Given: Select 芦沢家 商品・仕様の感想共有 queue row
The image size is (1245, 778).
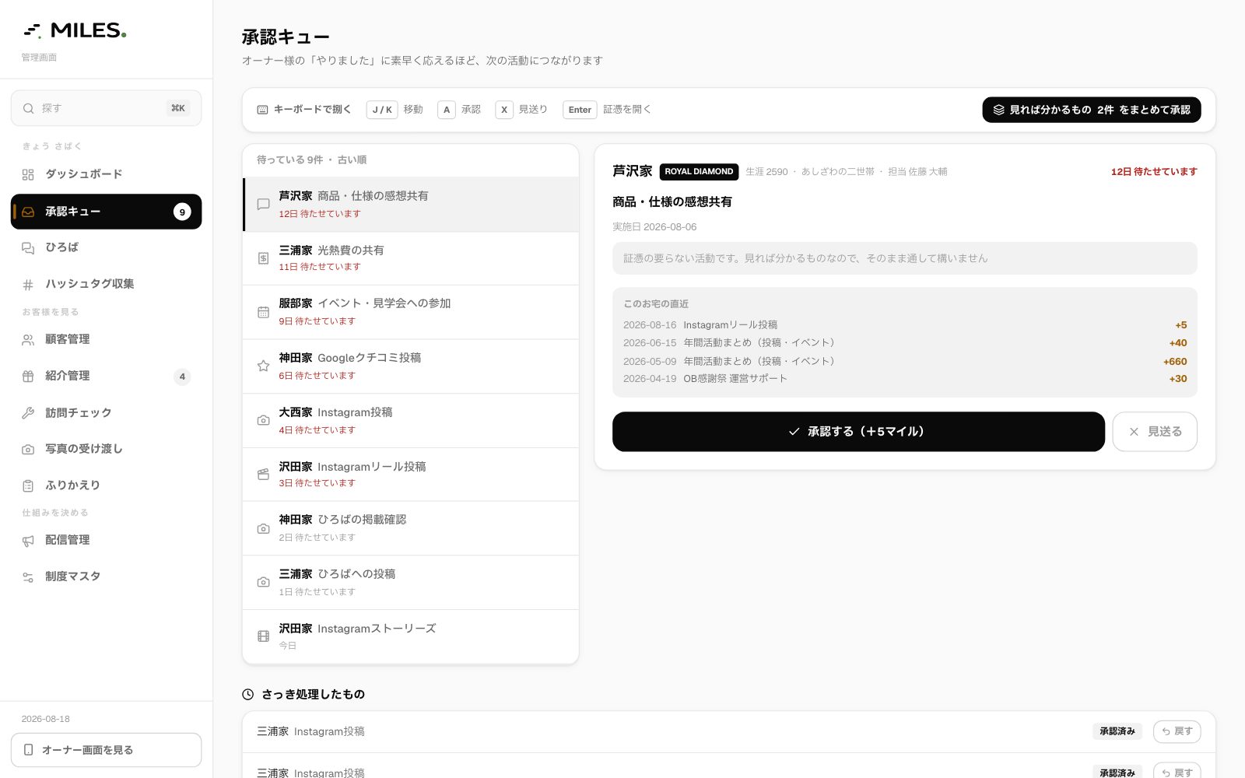Looking at the screenshot, I should [x=411, y=205].
